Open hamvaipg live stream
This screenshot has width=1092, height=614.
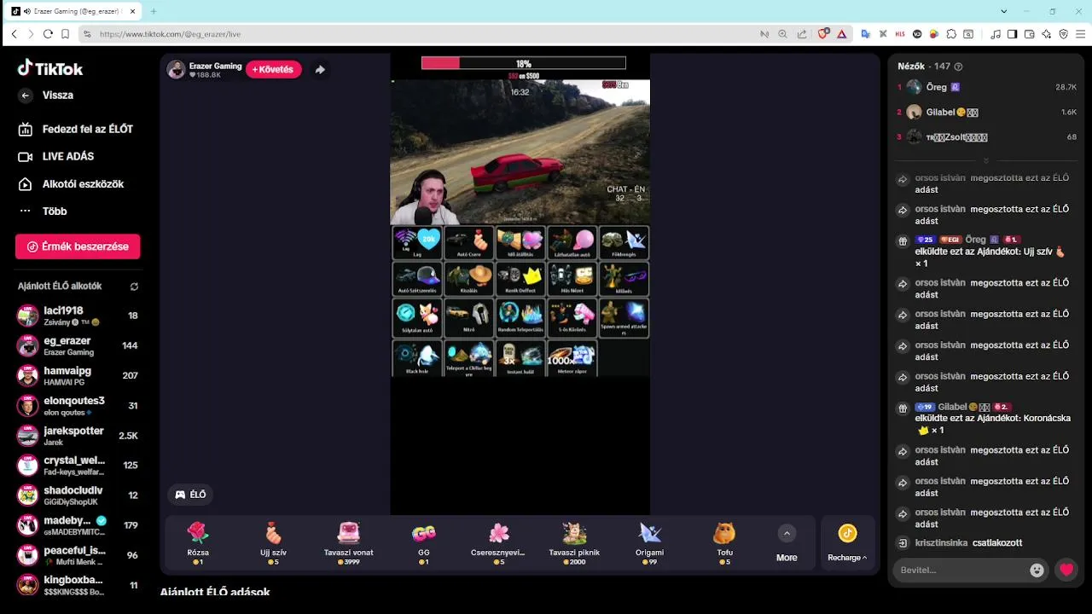tap(78, 375)
